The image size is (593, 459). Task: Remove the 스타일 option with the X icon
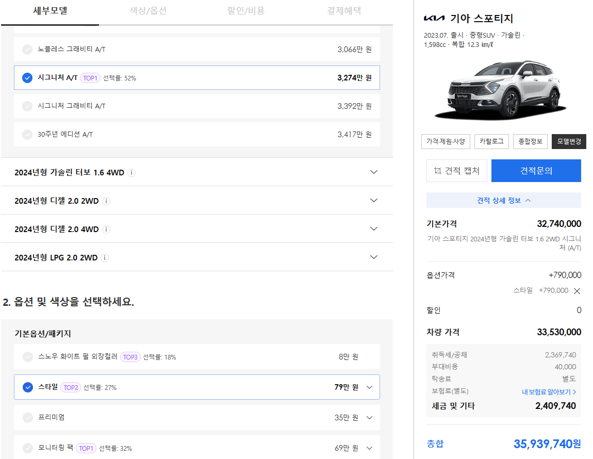(576, 291)
